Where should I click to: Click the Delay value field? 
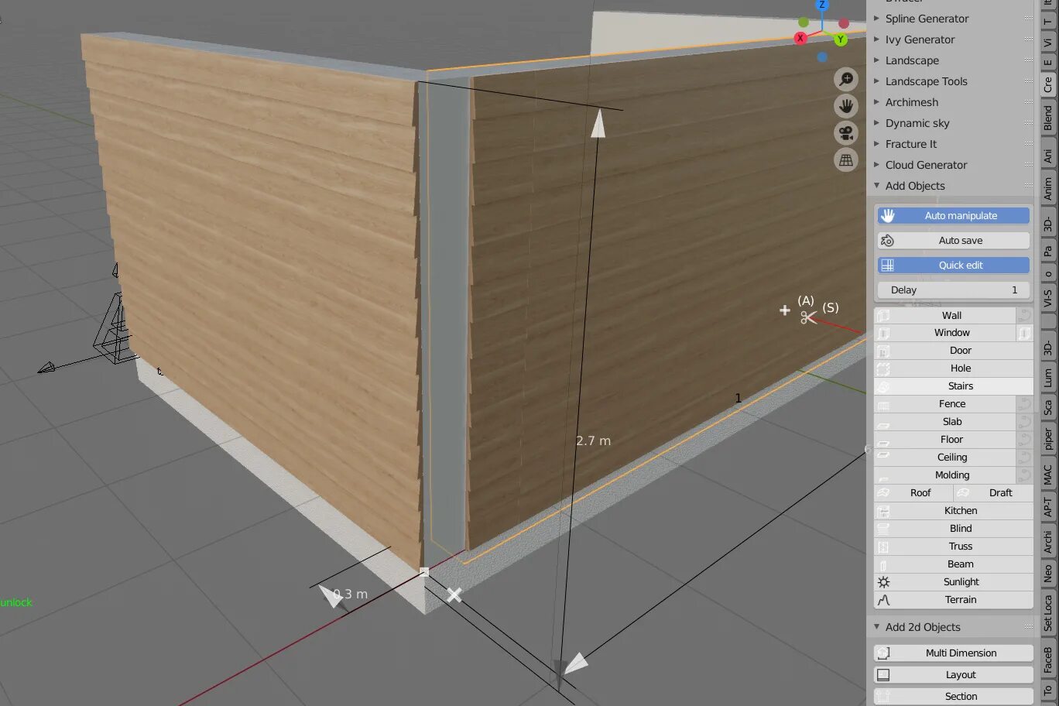(x=954, y=290)
